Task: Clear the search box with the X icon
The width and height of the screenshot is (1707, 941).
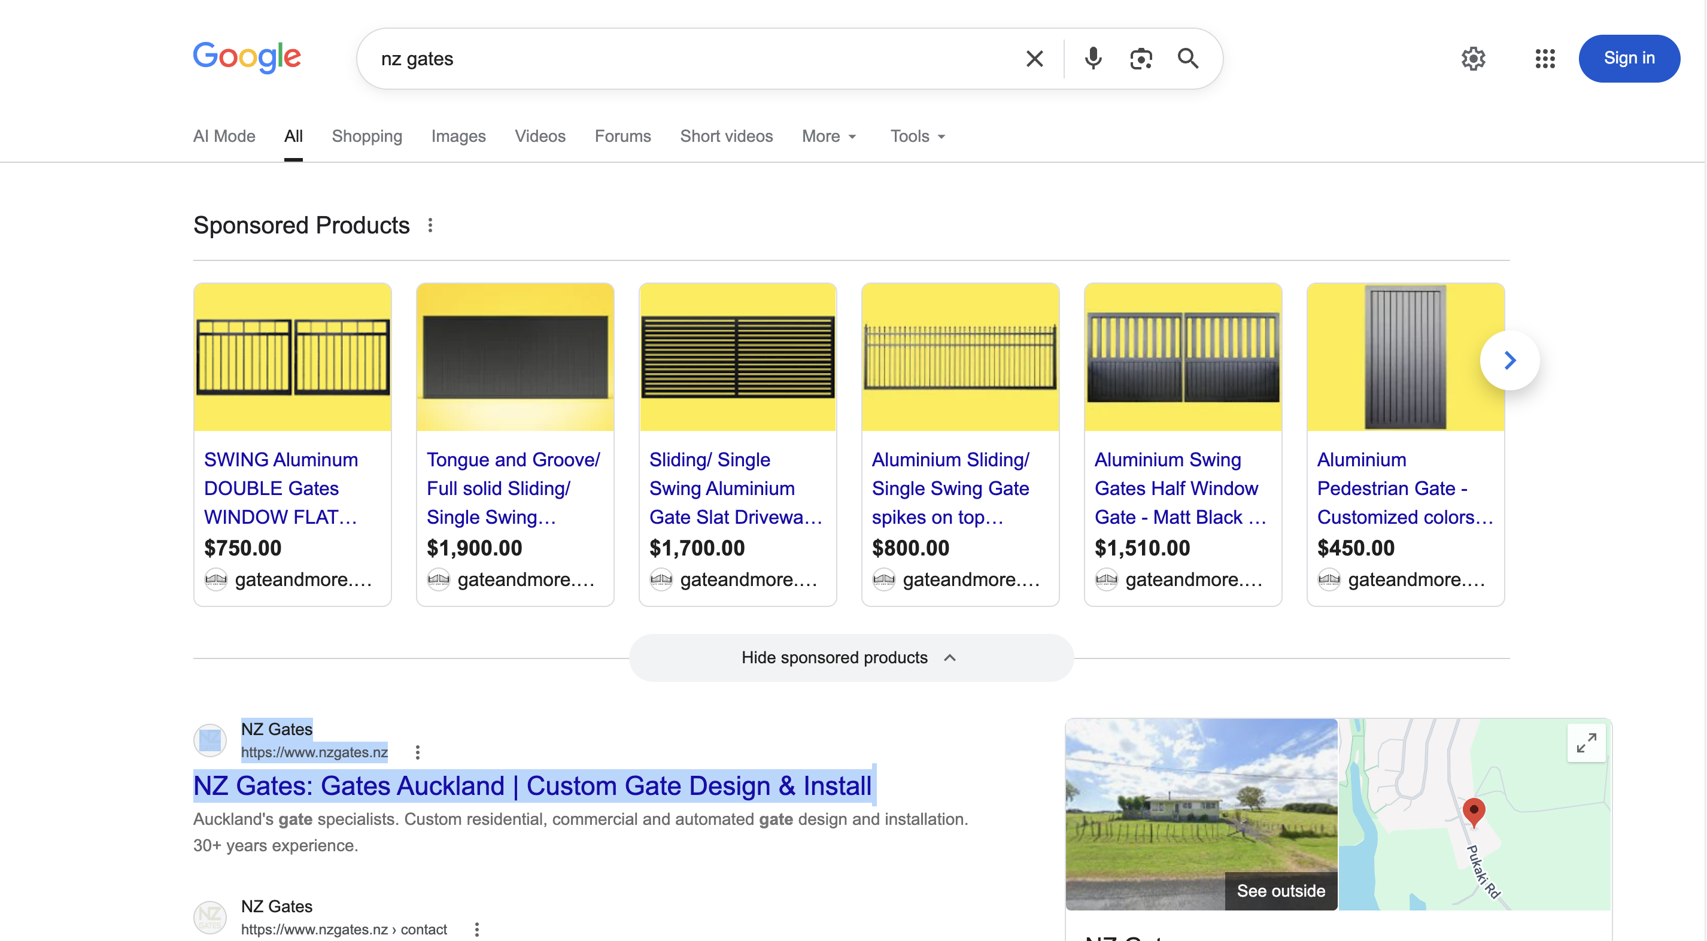Action: [1034, 58]
